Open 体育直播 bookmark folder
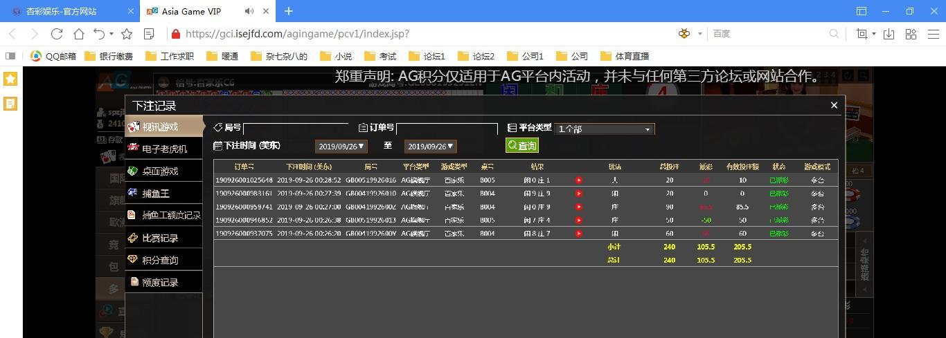 pyautogui.click(x=625, y=56)
